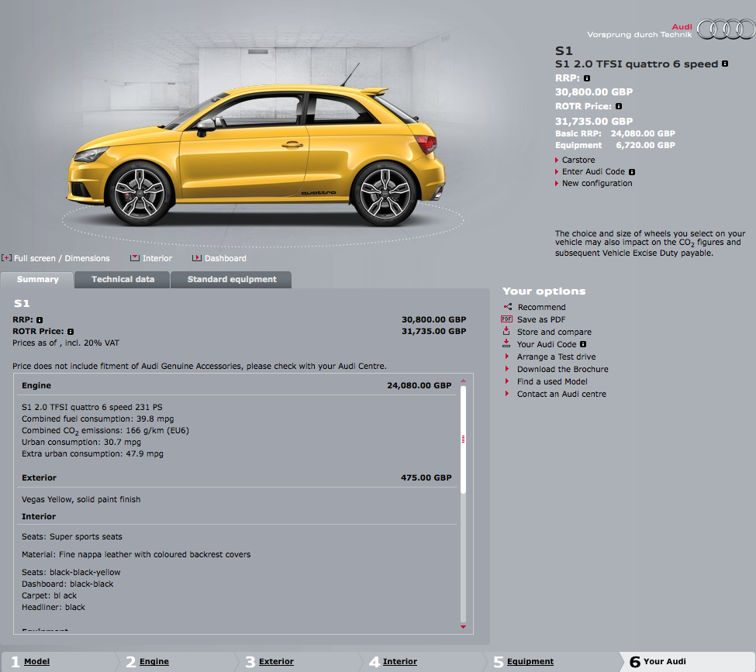Click the info icon beside RRP in Summary panel
This screenshot has height=672, width=756.
40,319
